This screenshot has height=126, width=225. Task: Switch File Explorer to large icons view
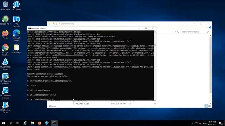(210, 106)
